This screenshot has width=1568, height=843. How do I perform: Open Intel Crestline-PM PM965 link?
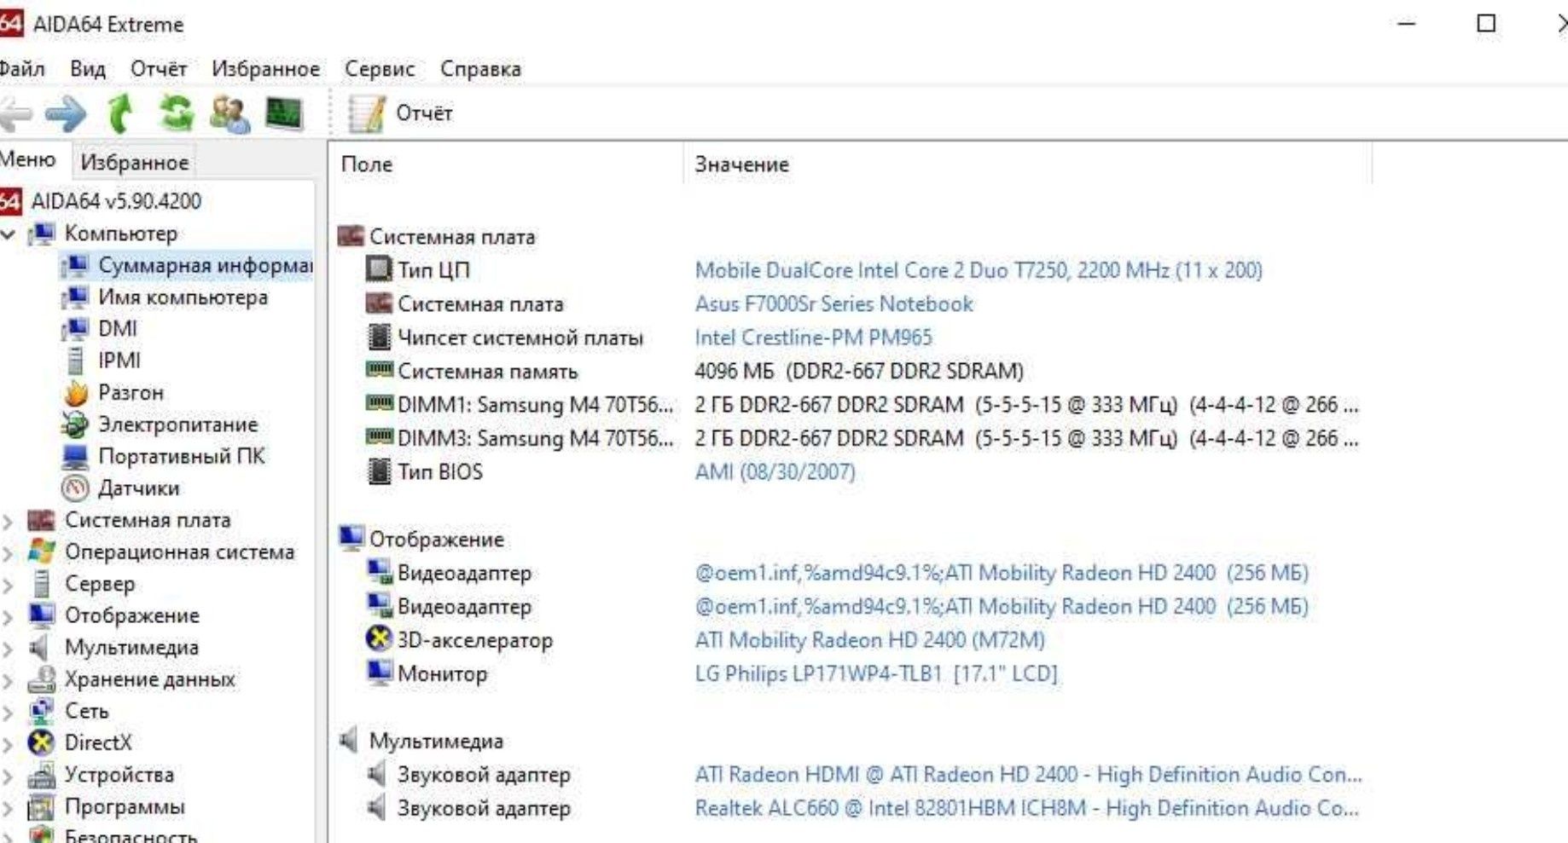click(x=813, y=338)
